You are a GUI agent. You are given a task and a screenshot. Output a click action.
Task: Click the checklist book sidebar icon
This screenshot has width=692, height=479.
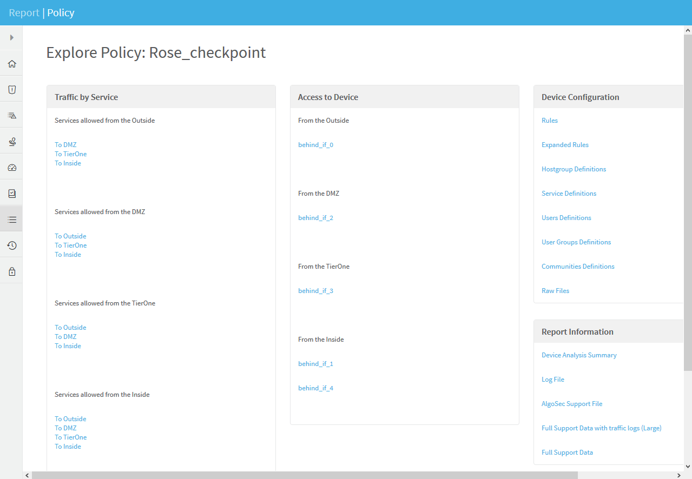[11, 194]
